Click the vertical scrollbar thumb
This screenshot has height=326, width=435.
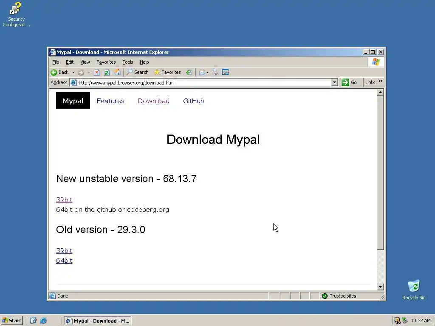[381, 173]
